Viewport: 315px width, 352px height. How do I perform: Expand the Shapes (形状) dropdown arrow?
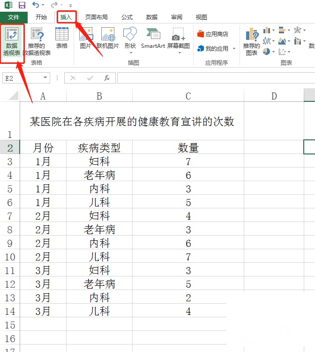pyautogui.click(x=131, y=53)
